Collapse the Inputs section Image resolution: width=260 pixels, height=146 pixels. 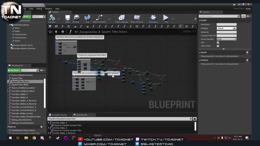(199, 52)
